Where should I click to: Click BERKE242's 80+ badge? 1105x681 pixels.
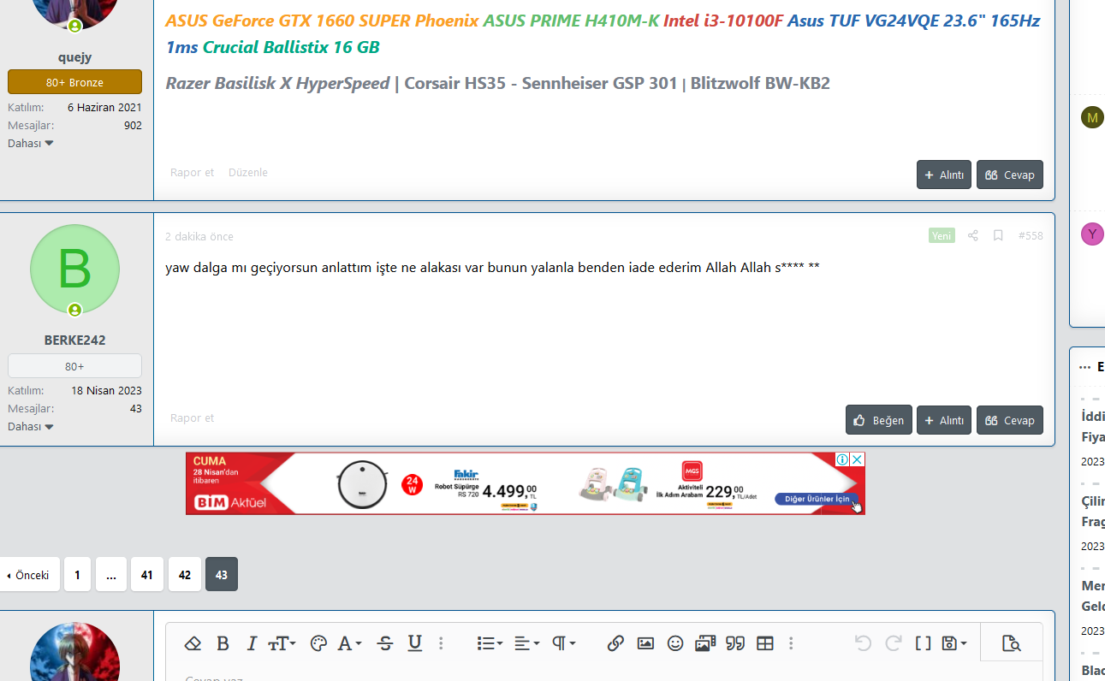(74, 366)
